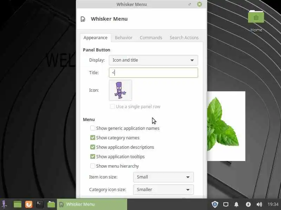Select the Appearance tab

96,38
